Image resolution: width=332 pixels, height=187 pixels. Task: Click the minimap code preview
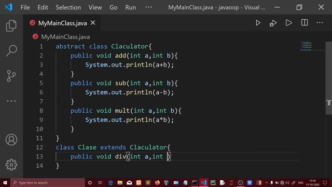307,46
